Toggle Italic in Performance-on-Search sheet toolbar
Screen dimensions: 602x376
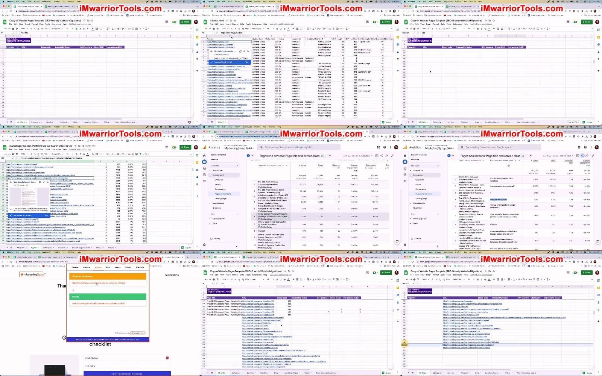[x=80, y=154]
